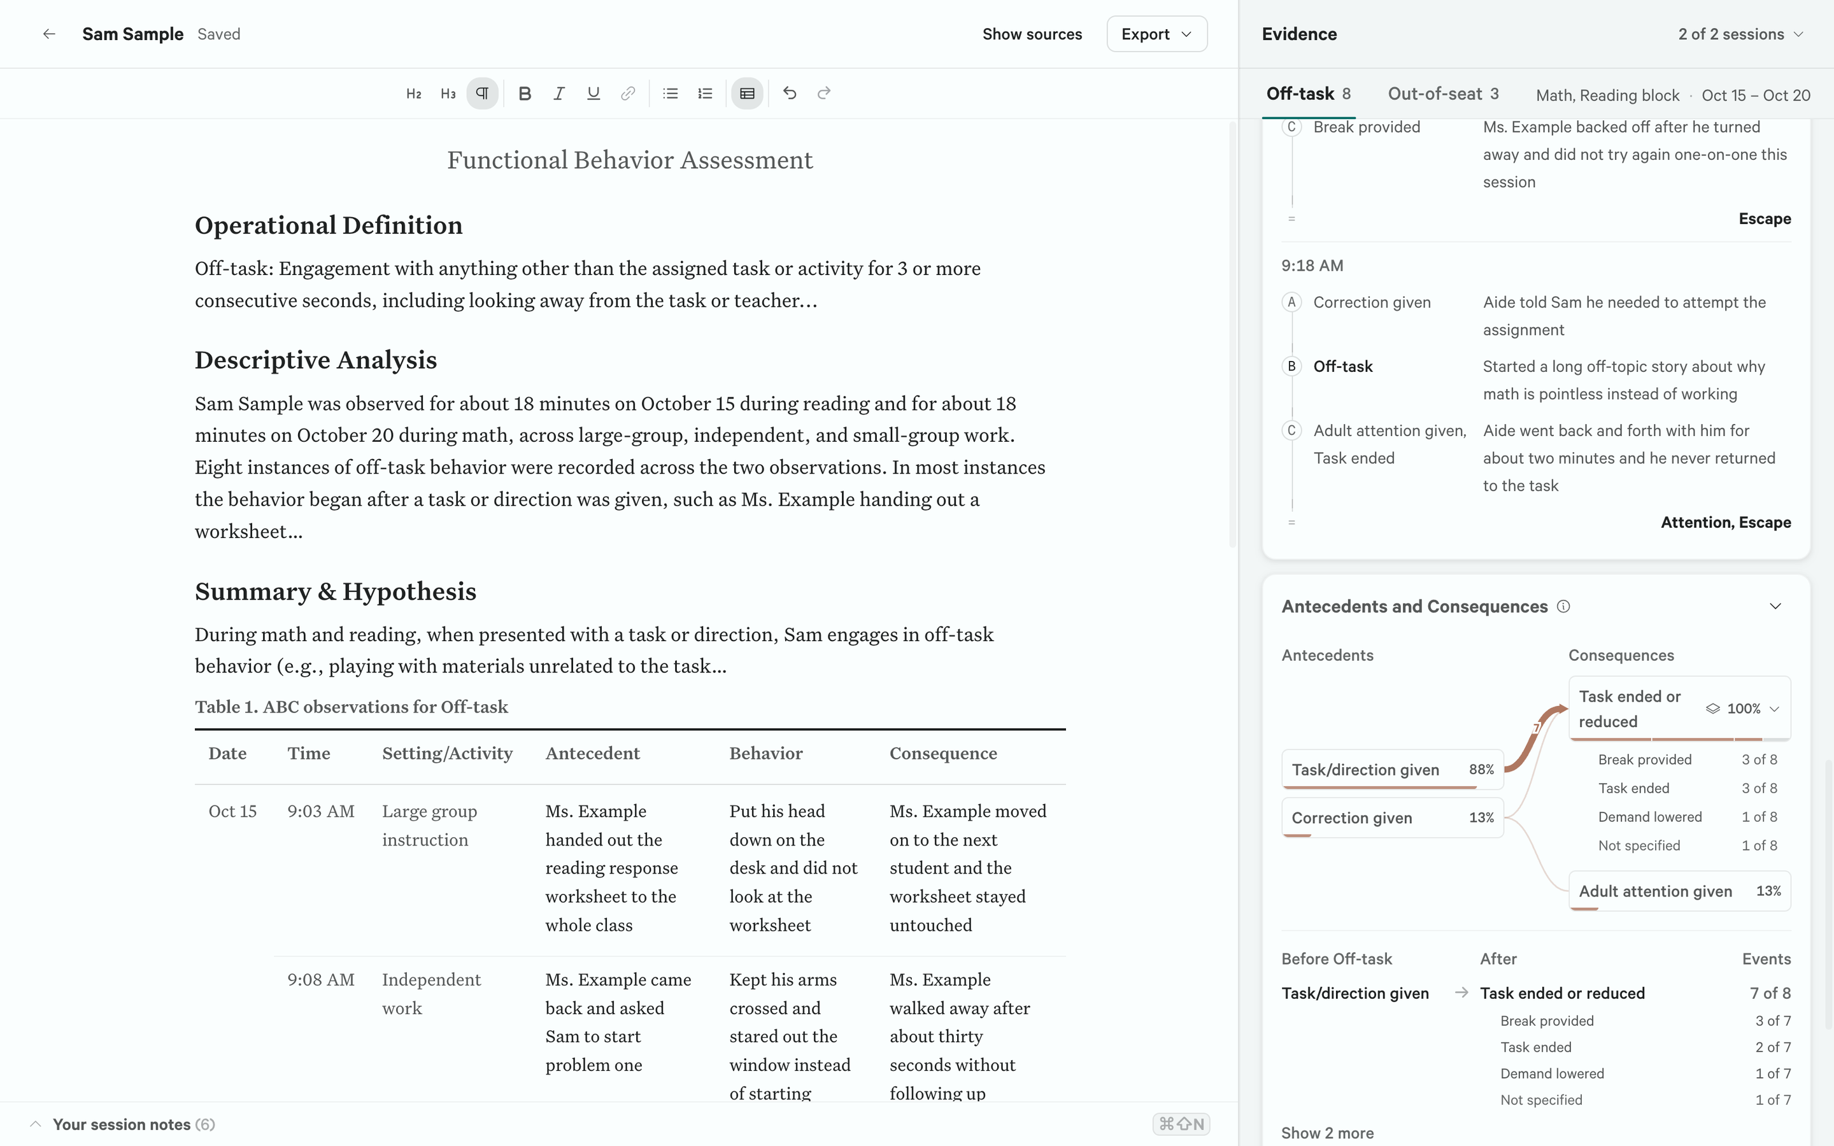Click the C Adult attention step marker
Viewport: 1834px width, 1146px height.
tap(1291, 430)
